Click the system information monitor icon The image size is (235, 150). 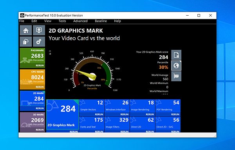[39, 30]
